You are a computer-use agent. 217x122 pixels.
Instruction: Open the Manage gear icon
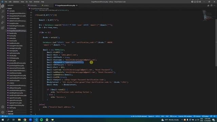3,112
